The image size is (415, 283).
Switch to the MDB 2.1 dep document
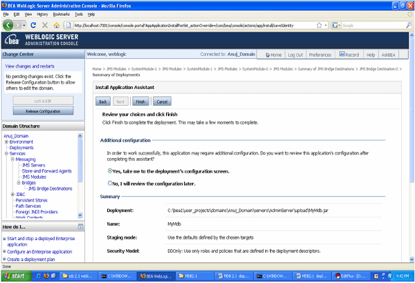click(234, 276)
